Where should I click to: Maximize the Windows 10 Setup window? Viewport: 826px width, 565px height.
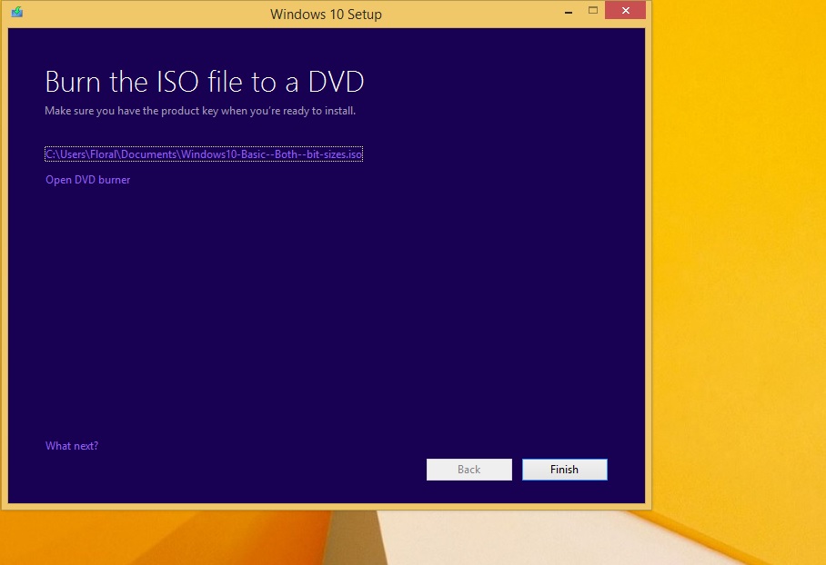pyautogui.click(x=593, y=11)
